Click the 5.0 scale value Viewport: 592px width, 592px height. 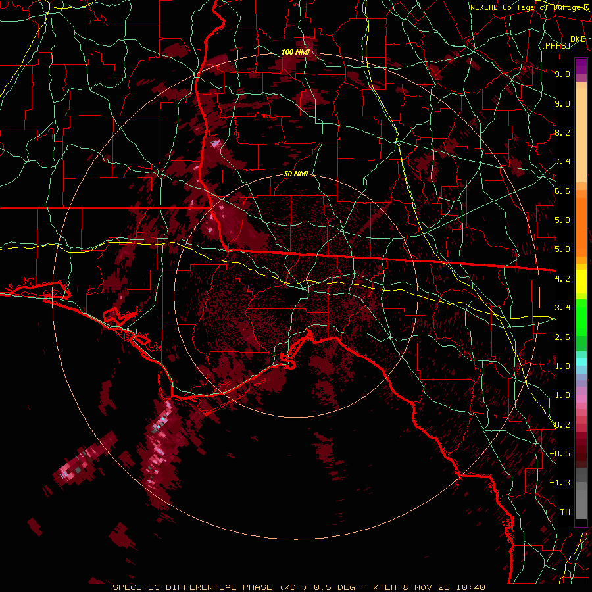(x=562, y=249)
